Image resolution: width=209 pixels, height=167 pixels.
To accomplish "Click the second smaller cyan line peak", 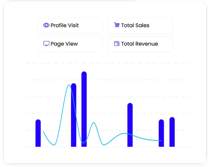I will [94, 123].
